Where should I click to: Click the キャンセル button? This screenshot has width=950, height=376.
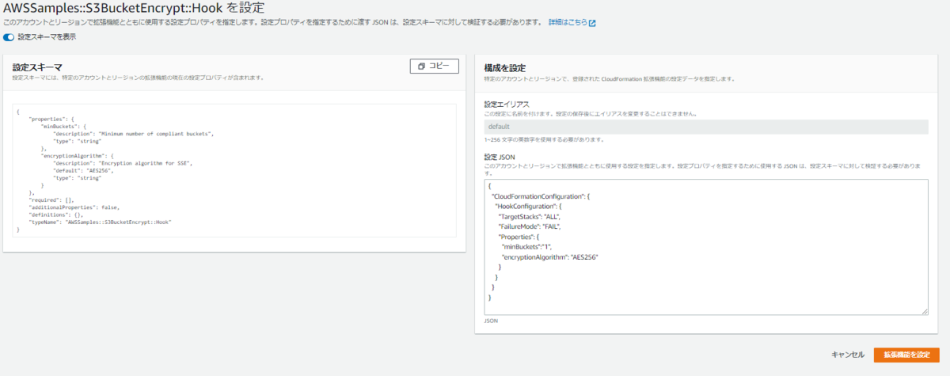click(848, 355)
